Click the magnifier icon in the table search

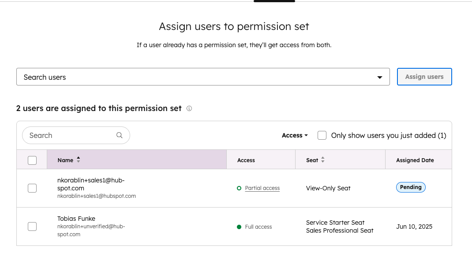click(x=120, y=135)
